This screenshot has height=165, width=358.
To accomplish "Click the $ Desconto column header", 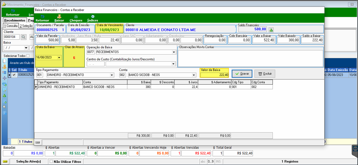I will tap(163, 82).
